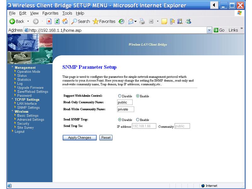
Task: Open the Back button history dropdown
Action: click(28, 21)
